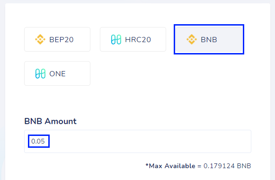Screen dimensions: 275x180
Task: Select the HRC20 token type option
Action: [x=133, y=39]
